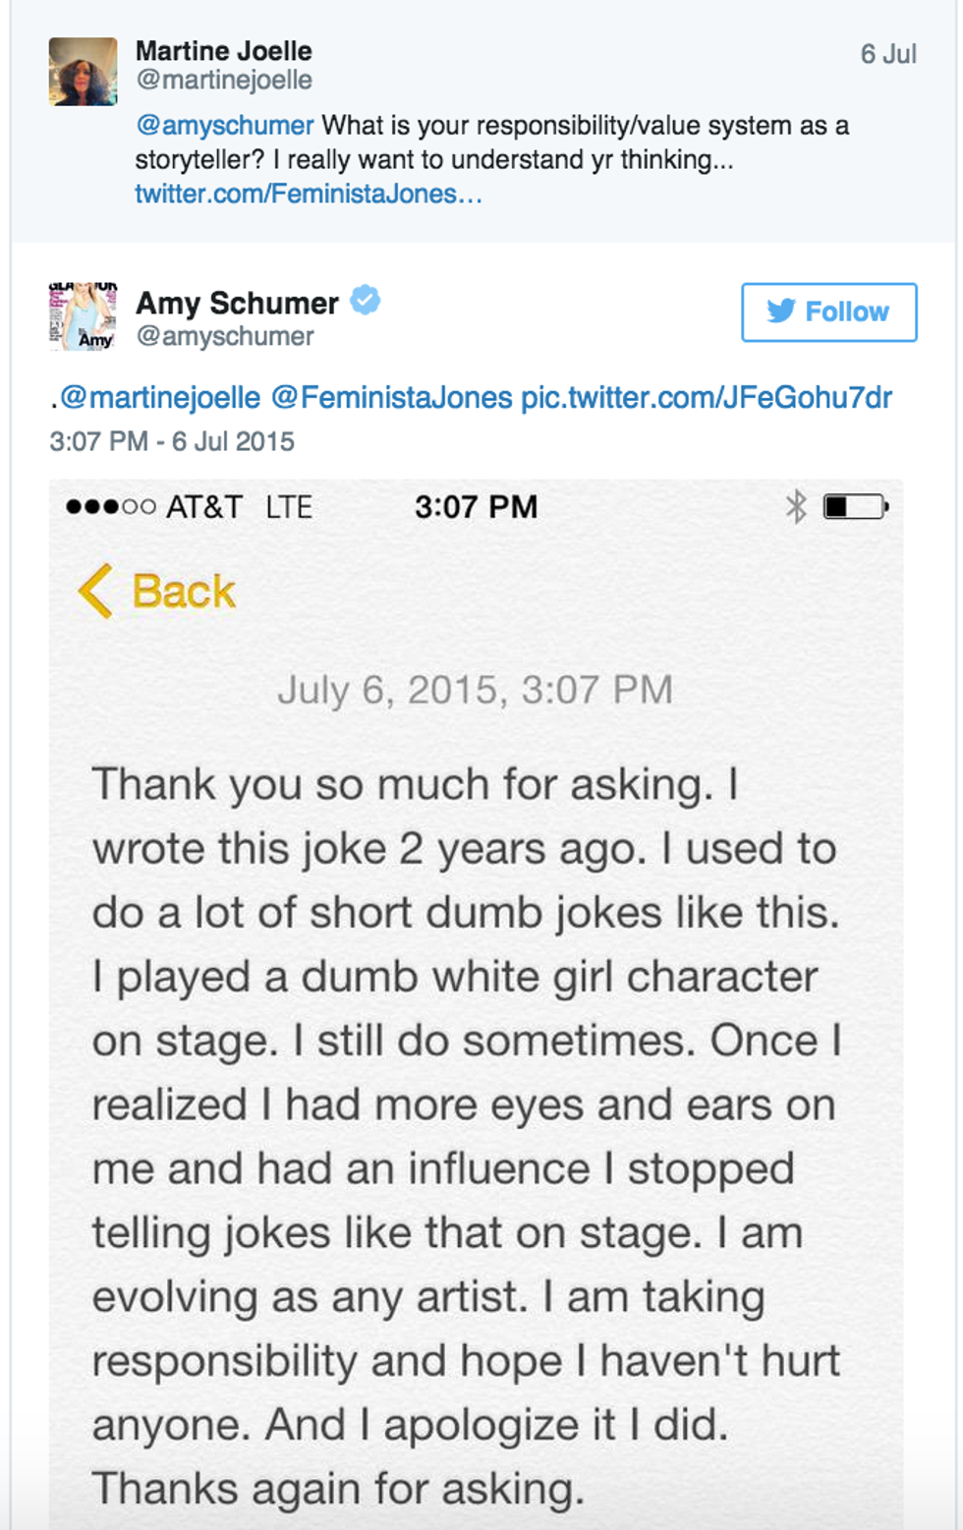Click the @martinejoelle mention in reply
Image resolution: width=963 pixels, height=1530 pixels.
pos(160,398)
